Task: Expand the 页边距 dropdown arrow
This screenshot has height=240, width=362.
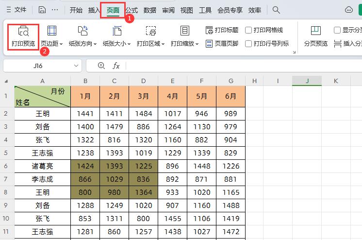Action: click(61, 44)
